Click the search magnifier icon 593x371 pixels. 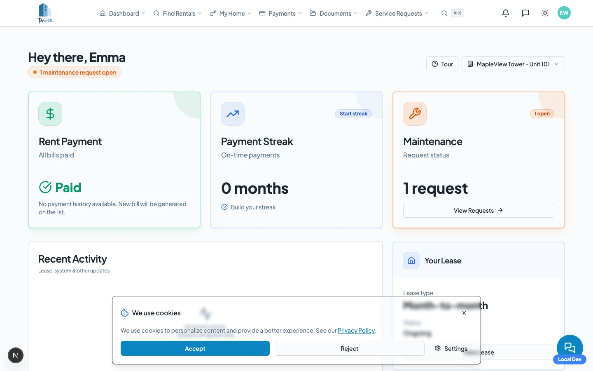click(x=444, y=13)
